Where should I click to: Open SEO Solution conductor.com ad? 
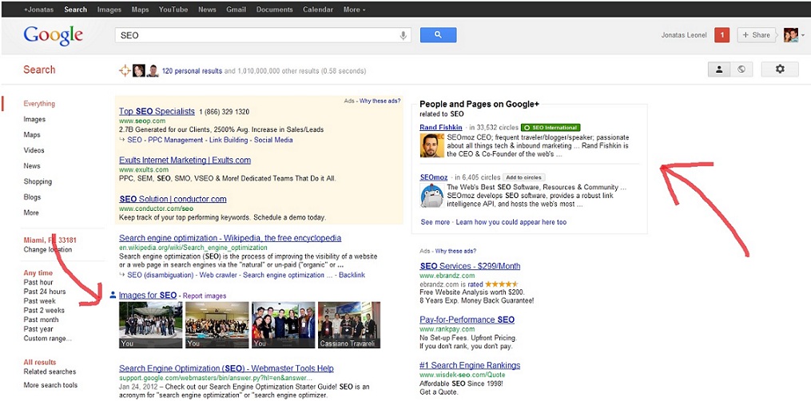click(x=173, y=199)
